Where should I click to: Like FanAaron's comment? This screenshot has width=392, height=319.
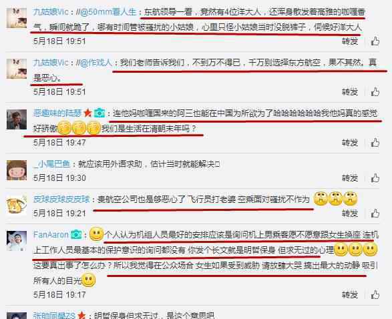point(375,295)
